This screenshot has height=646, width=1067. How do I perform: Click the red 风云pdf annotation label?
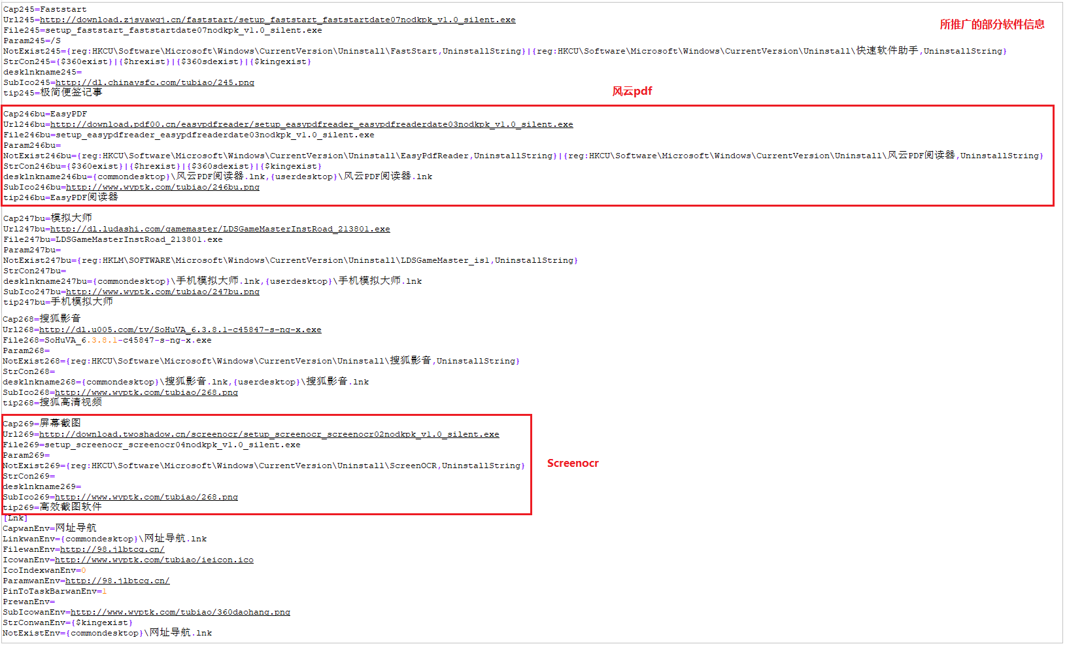pyautogui.click(x=632, y=92)
